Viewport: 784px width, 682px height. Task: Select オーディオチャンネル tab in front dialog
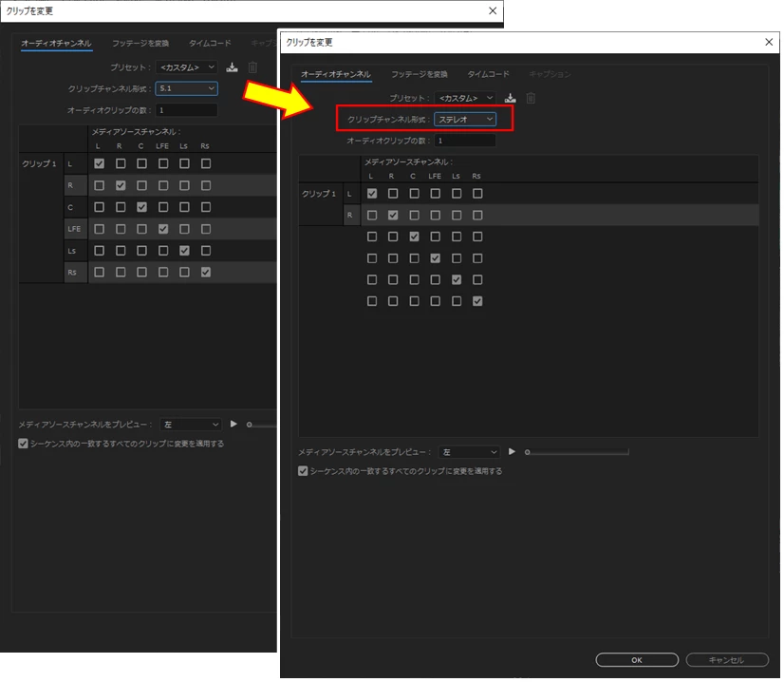coord(336,74)
